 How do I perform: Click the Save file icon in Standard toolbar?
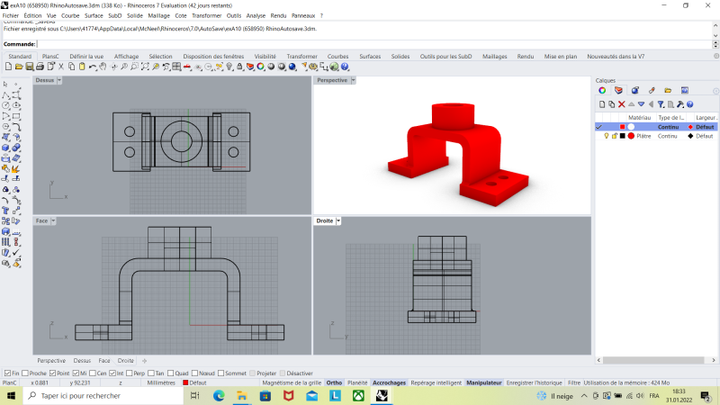tap(30, 67)
